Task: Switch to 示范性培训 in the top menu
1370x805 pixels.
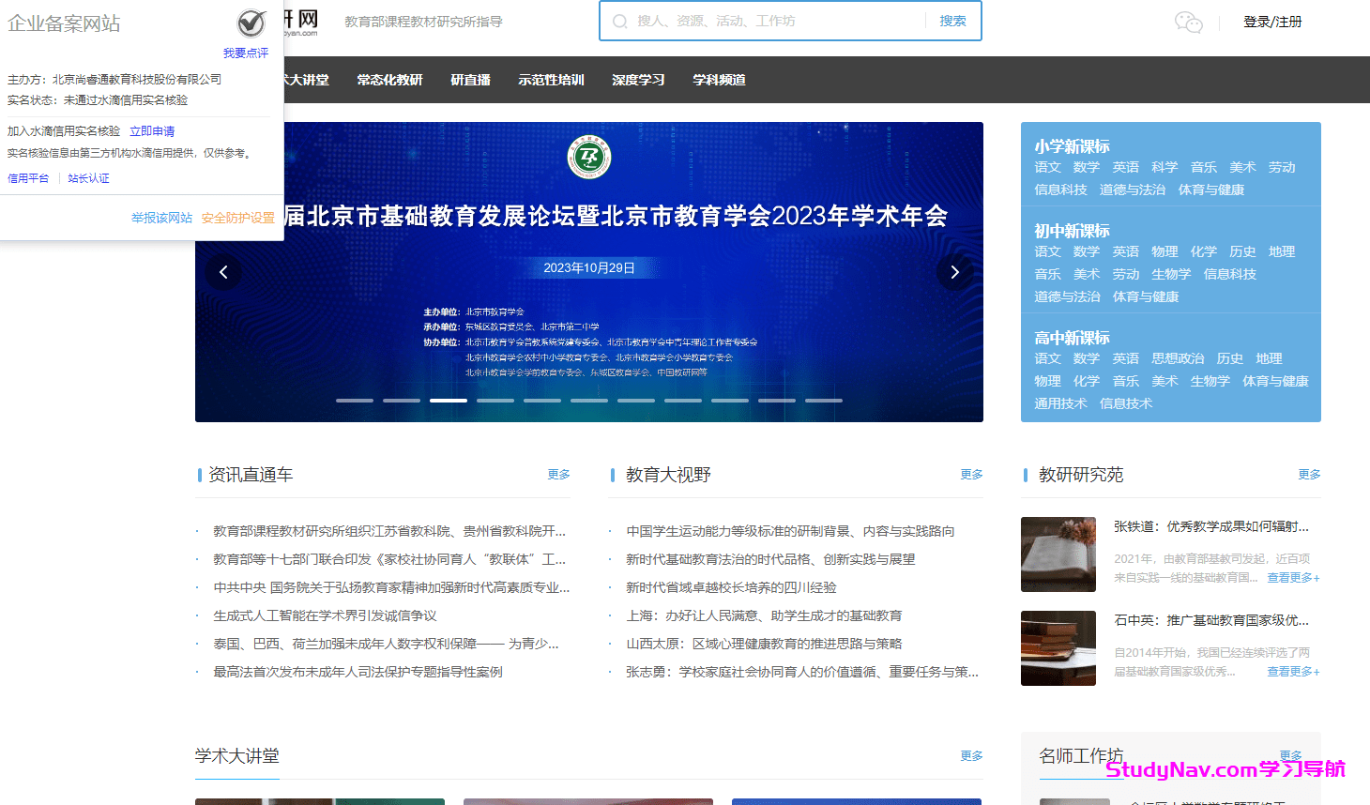Action: (552, 80)
